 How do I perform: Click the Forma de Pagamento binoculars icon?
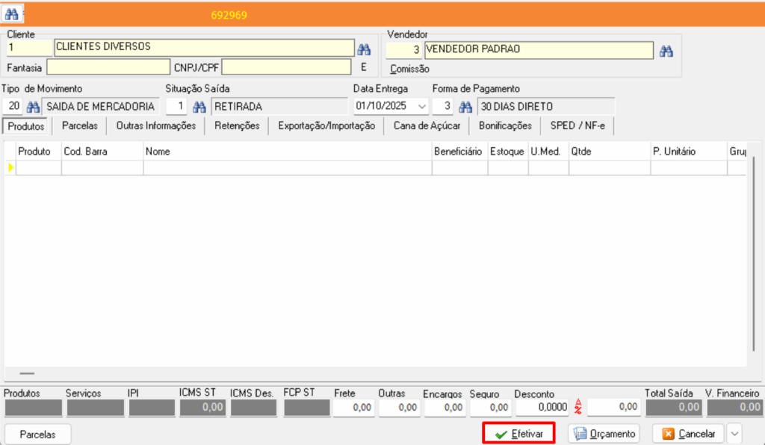coord(465,106)
